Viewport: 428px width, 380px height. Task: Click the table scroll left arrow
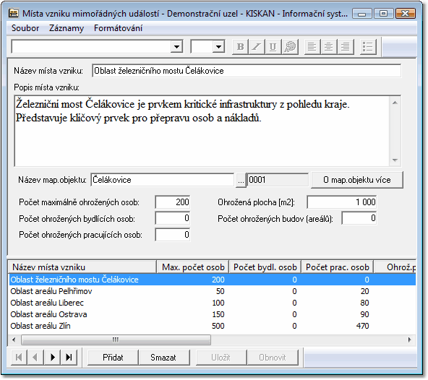(x=14, y=340)
